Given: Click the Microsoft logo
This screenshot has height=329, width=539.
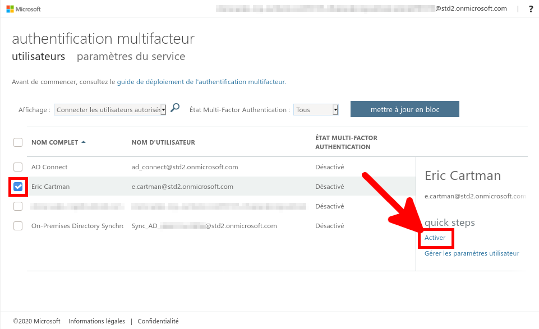Looking at the screenshot, I should coord(23,8).
